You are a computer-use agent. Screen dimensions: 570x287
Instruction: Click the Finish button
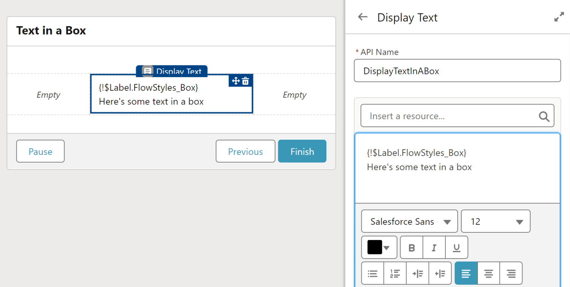[302, 151]
